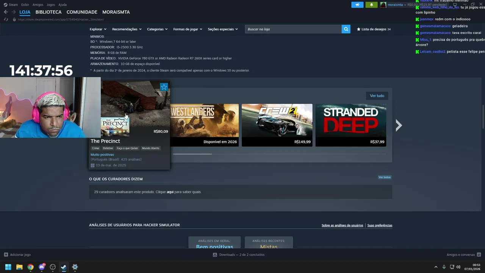Screen dimensions: 485x273
Task: Open the Jogos menu
Action: coord(51,5)
